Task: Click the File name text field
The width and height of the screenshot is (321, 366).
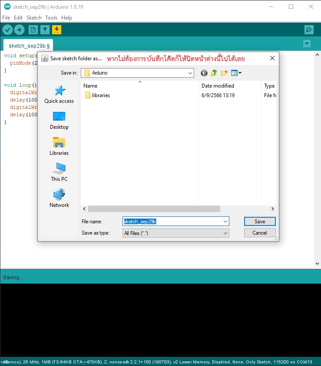Action: point(174,222)
